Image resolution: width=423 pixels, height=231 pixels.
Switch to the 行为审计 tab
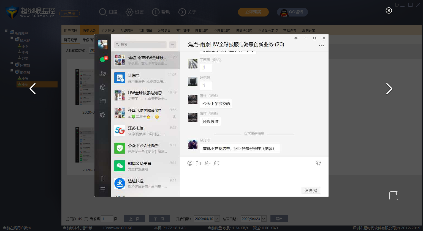(x=108, y=31)
